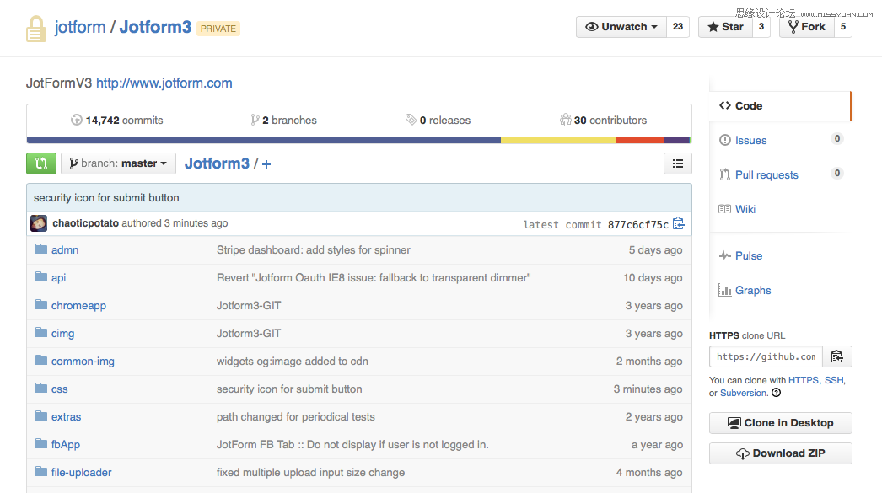
Task: Click the common-img folder icon
Action: 41,361
